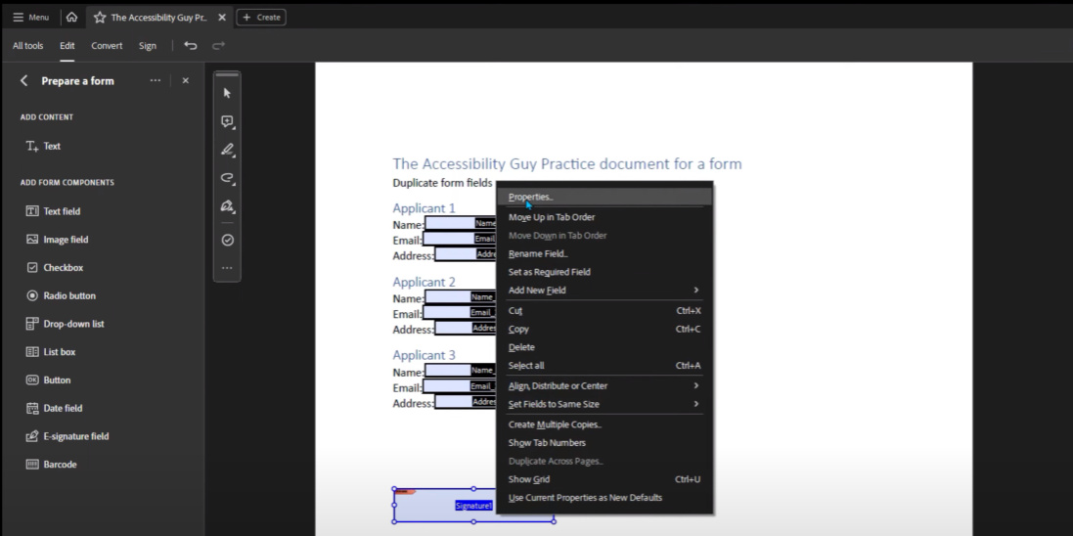
Task: Open Properties from the context menu
Action: point(531,197)
